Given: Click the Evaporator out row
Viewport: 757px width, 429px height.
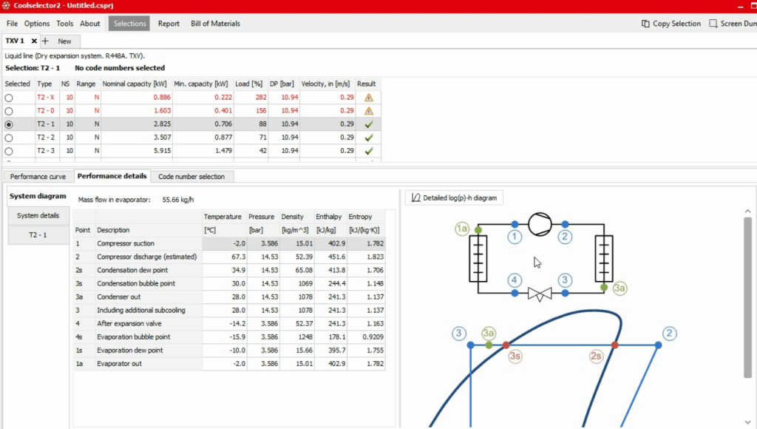Looking at the screenshot, I should pyautogui.click(x=229, y=364).
